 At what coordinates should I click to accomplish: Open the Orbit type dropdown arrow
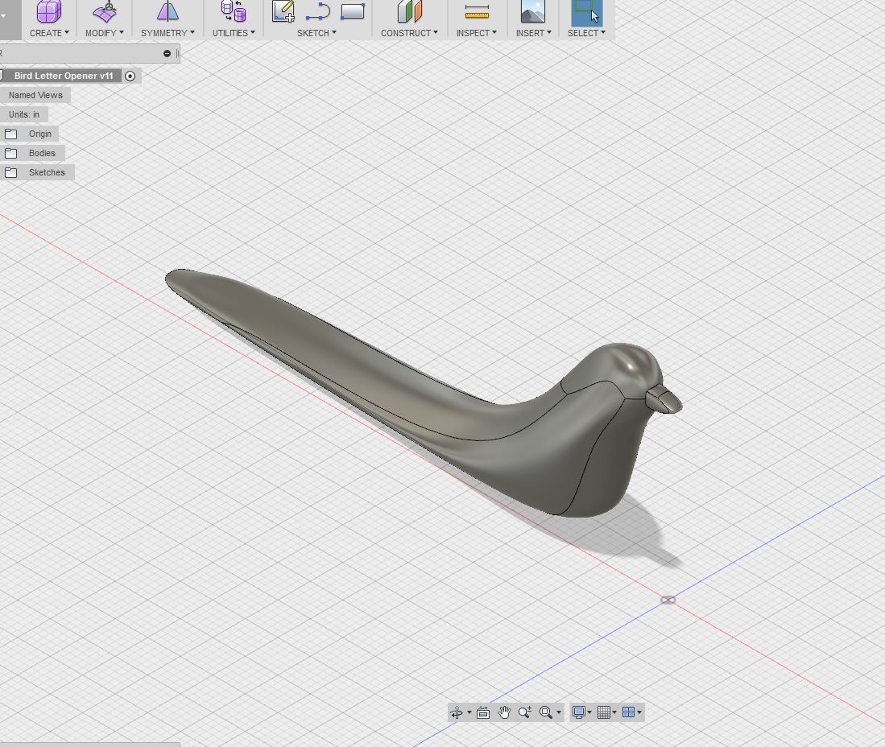tap(469, 712)
